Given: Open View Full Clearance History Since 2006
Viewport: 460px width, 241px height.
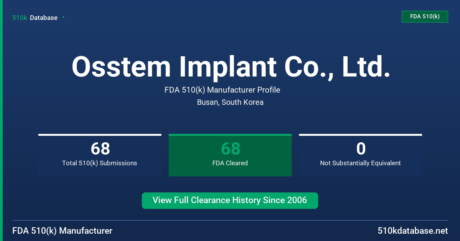Looking at the screenshot, I should coord(230,200).
